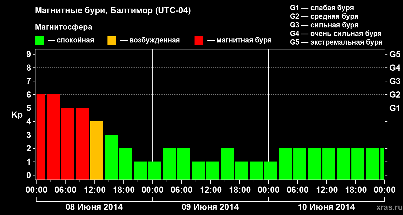Viewport: 403px width, 215px height.
Task: Select the 'G5 — экстремальная буря' legend line
Action: [x=336, y=42]
